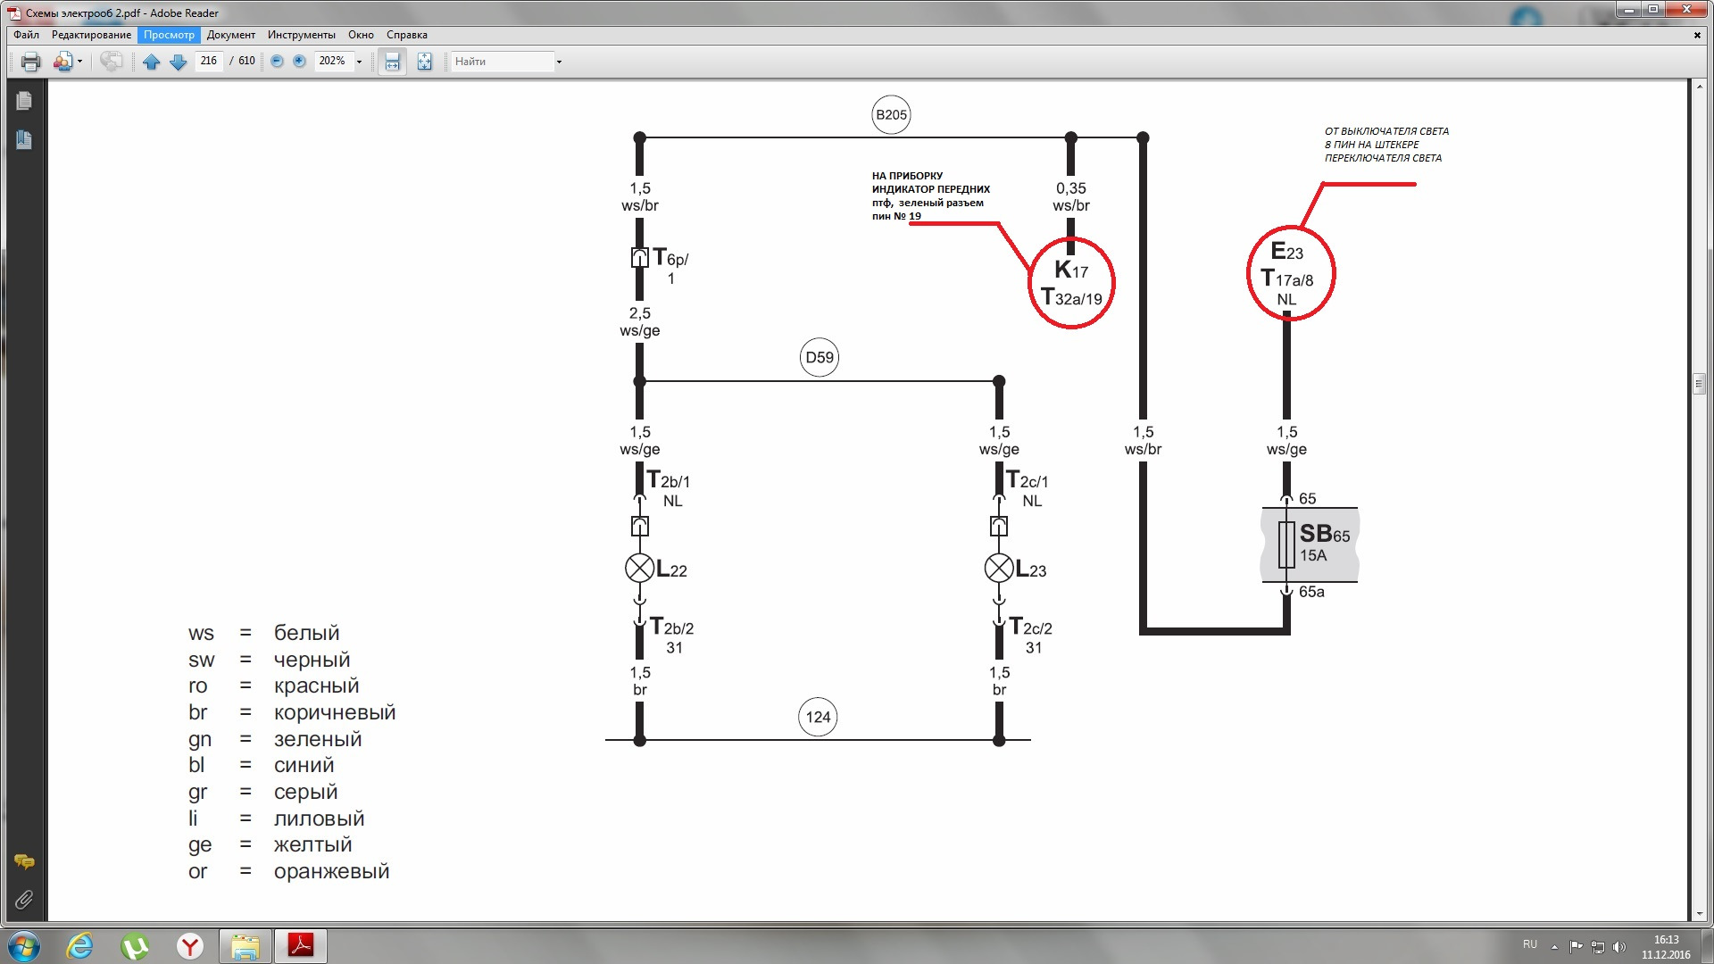This screenshot has height=964, width=1714.
Task: Click the Print document icon
Action: tap(29, 62)
